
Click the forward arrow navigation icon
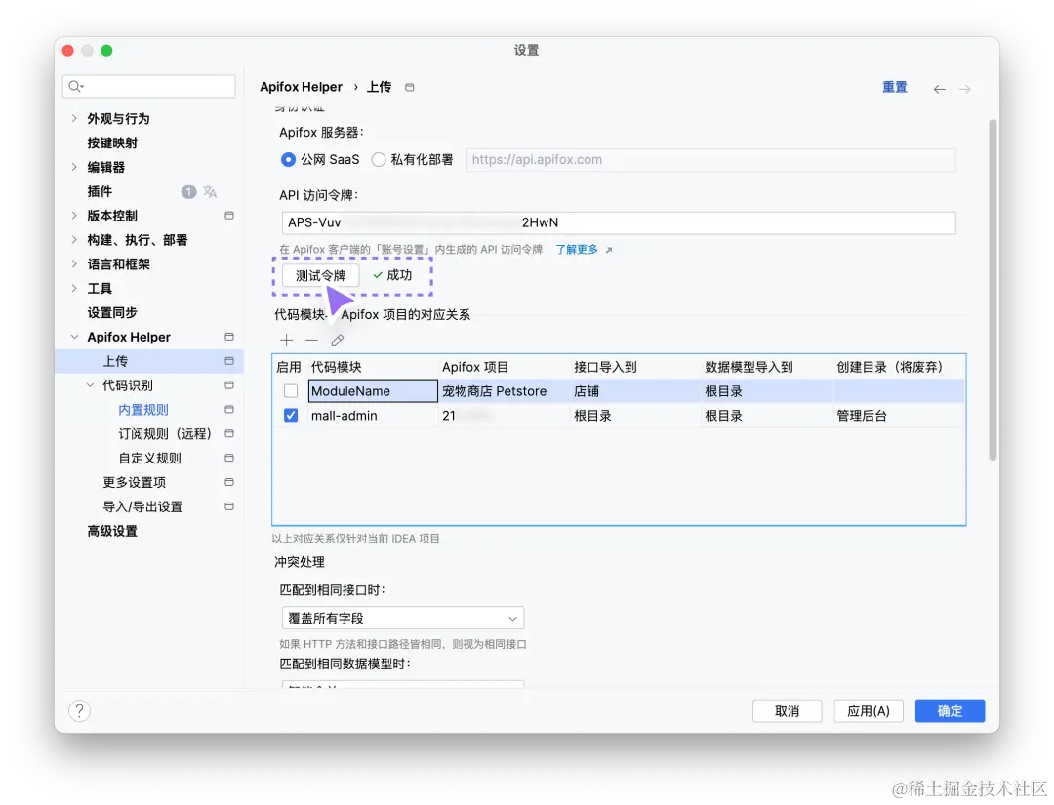pos(964,89)
